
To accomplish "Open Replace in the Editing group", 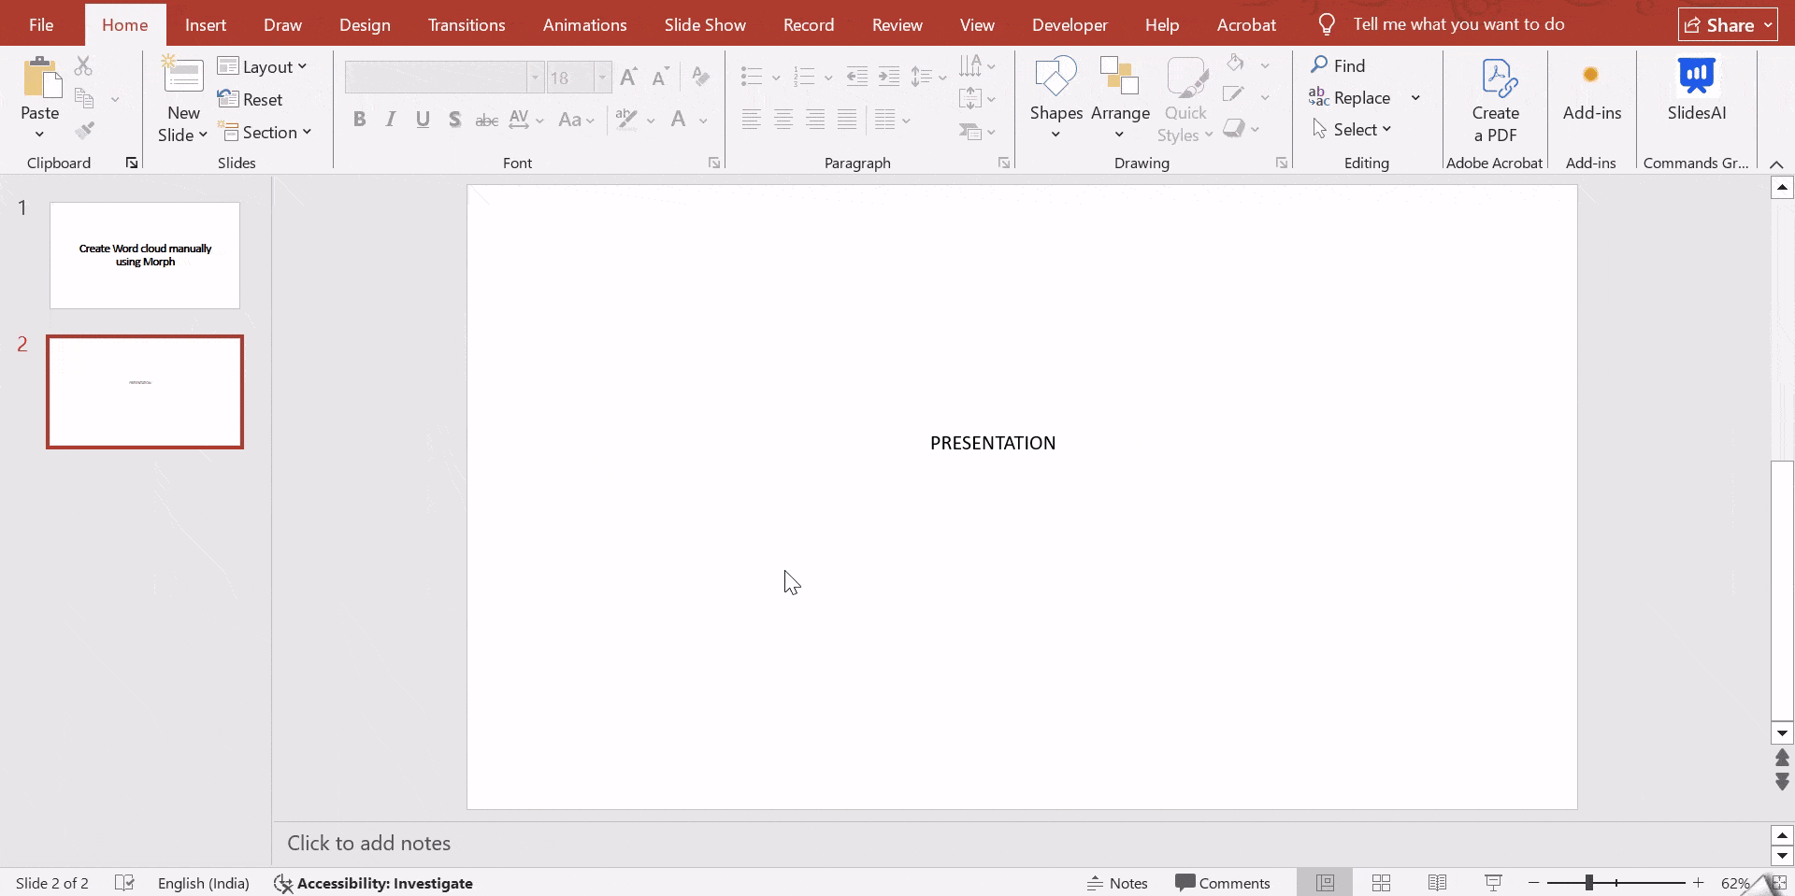I will coord(1360,97).
